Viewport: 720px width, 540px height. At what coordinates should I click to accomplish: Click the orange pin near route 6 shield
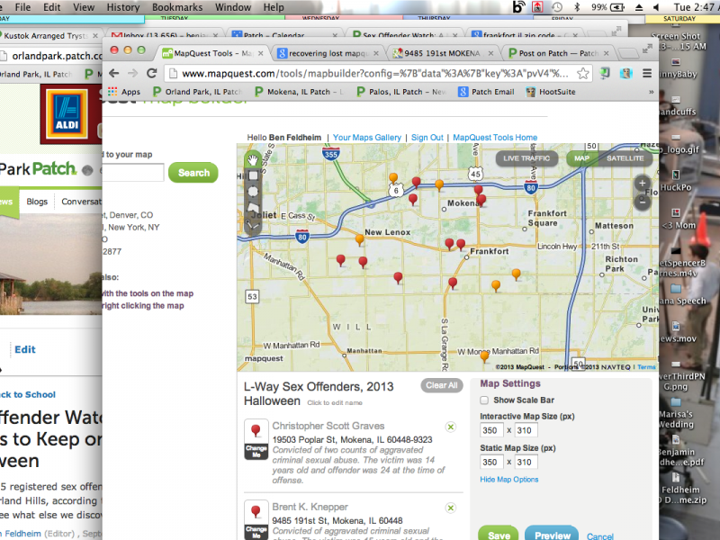(x=393, y=178)
